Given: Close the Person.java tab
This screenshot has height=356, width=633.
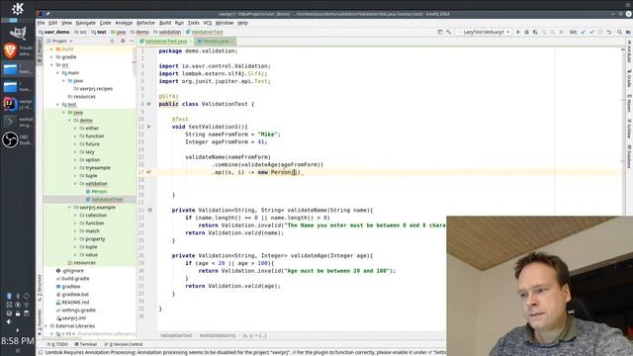Looking at the screenshot, I should pos(232,42).
